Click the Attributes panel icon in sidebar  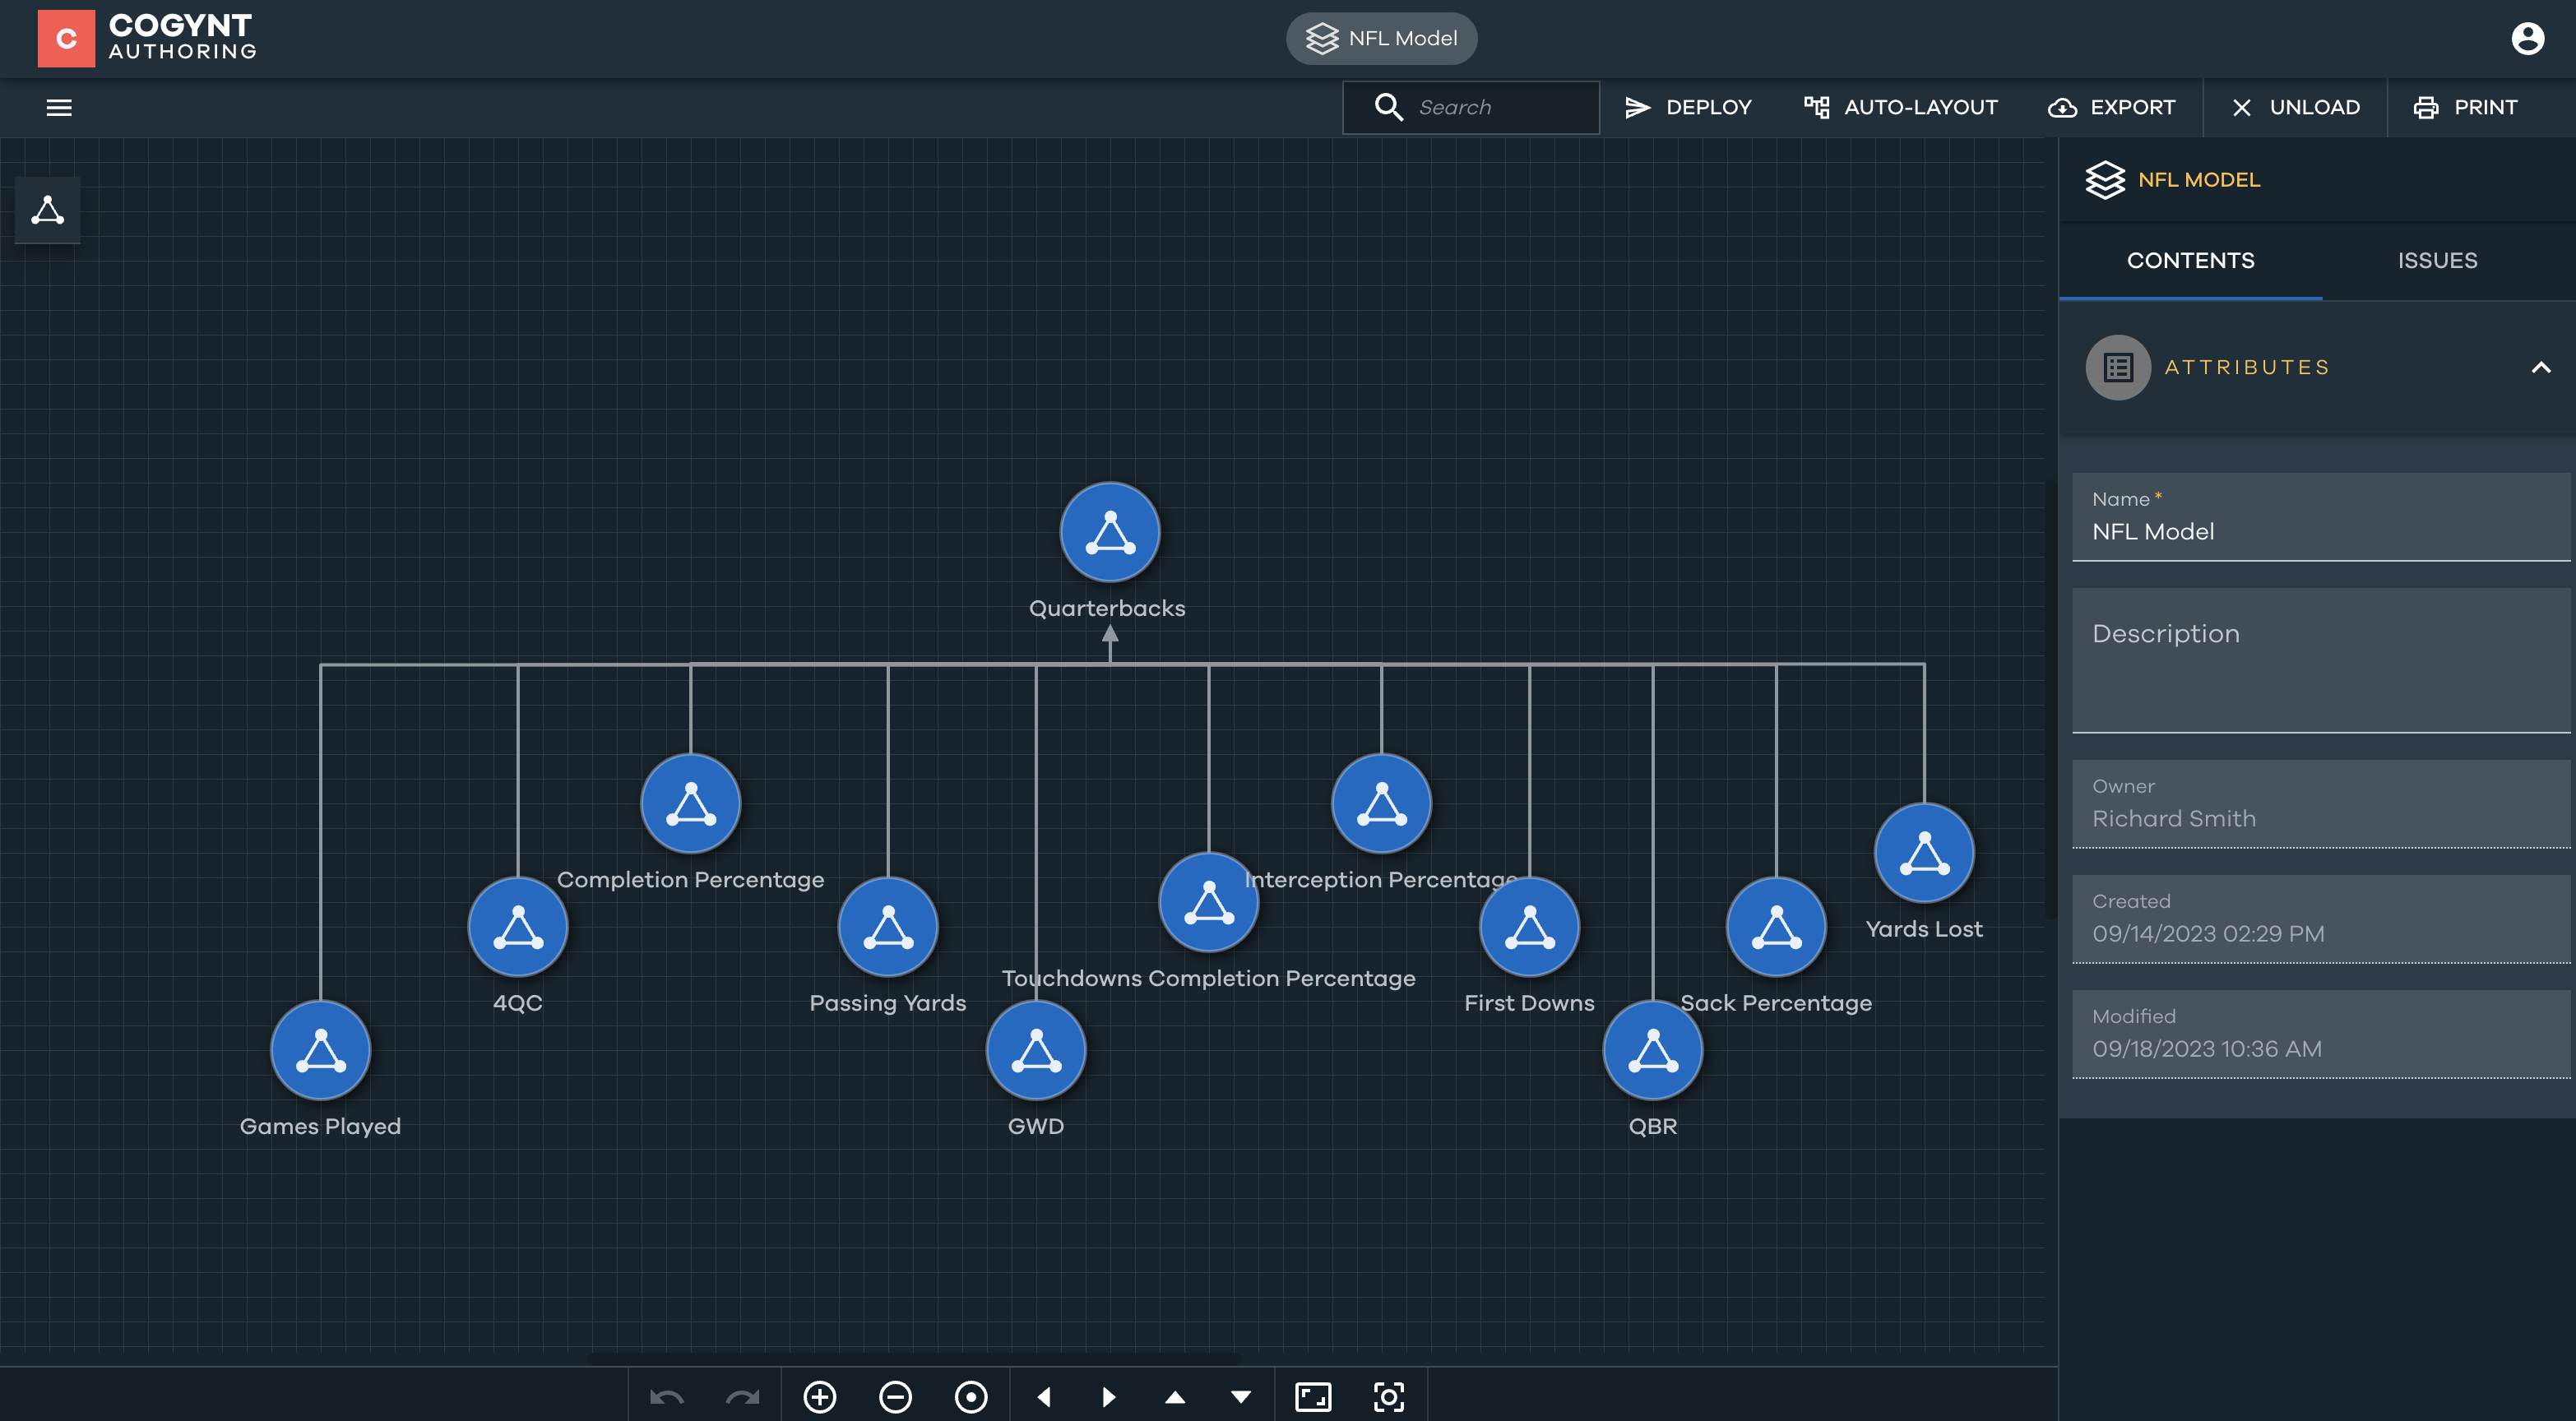[2118, 367]
